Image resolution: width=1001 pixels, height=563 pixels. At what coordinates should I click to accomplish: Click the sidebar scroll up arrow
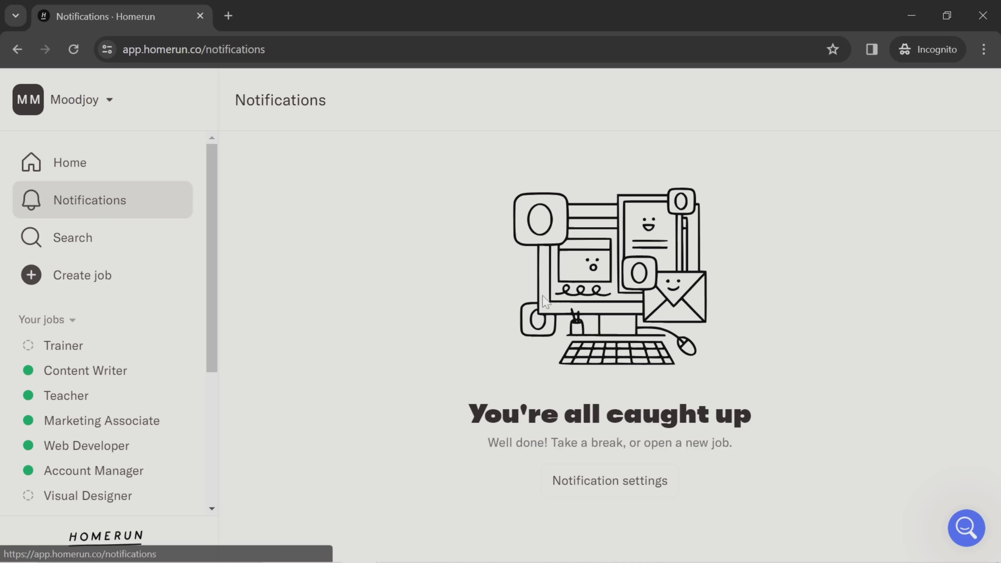click(212, 138)
